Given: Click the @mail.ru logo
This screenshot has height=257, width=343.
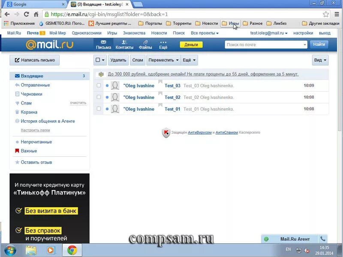Looking at the screenshot, I should point(50,45).
